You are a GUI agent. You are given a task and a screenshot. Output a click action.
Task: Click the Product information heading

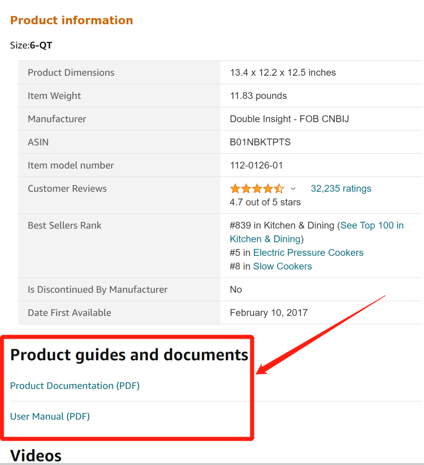(x=71, y=20)
